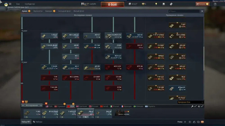Viewport: 225px width, 126px height.
Task: Switch to the Большой флот tab
Action: pyautogui.click(x=64, y=11)
